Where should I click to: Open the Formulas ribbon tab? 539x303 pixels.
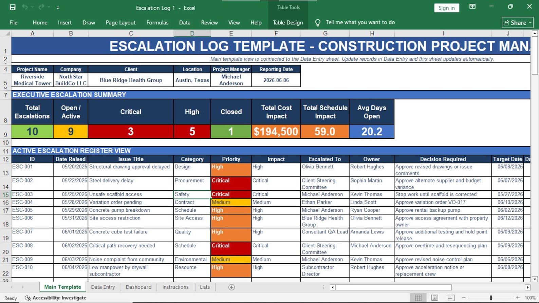(157, 22)
